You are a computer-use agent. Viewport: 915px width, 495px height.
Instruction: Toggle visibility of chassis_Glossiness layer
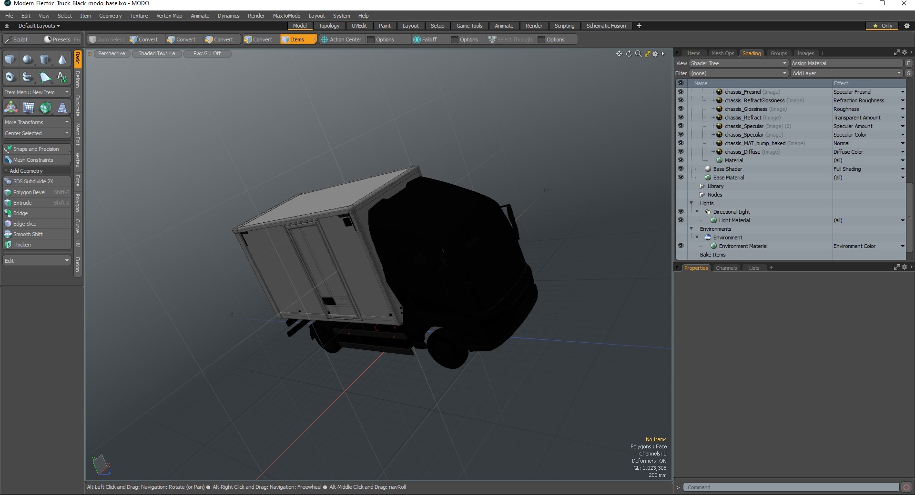(x=681, y=109)
